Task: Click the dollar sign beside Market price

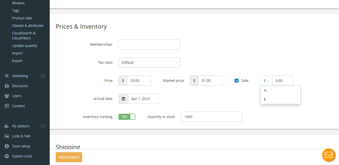Action: point(194,81)
